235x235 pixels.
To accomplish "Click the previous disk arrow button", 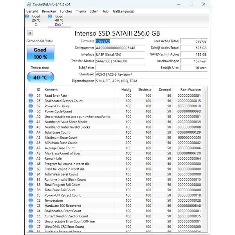I will pyautogui.click(x=30, y=33).
